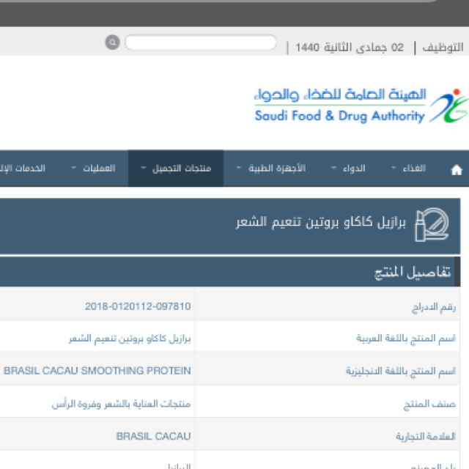
Task: Click منتجات العناية بالشعر وفروة الرأس value
Action: [x=122, y=404]
